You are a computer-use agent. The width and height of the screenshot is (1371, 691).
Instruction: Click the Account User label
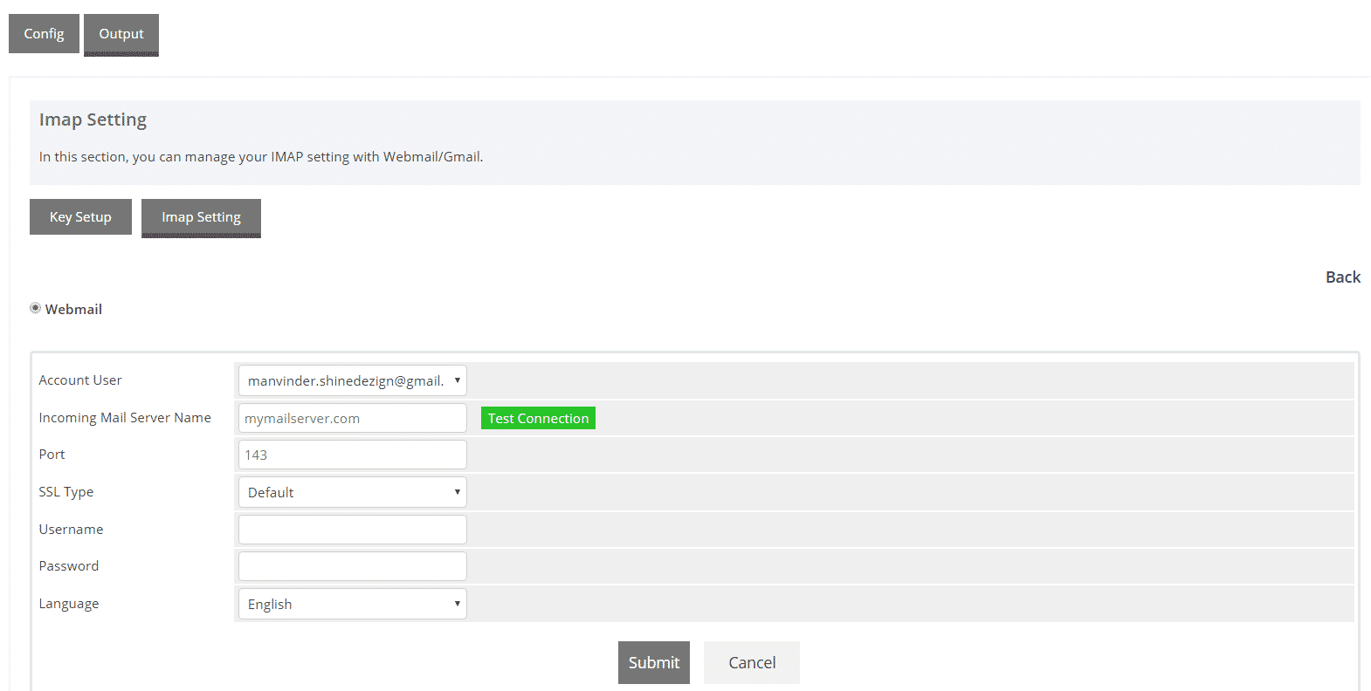[80, 380]
